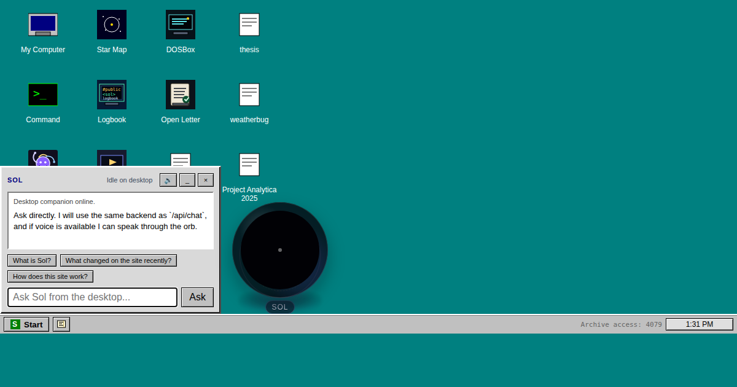This screenshot has height=387, width=737.
Task: Launch the Command terminal icon
Action: coord(43,95)
